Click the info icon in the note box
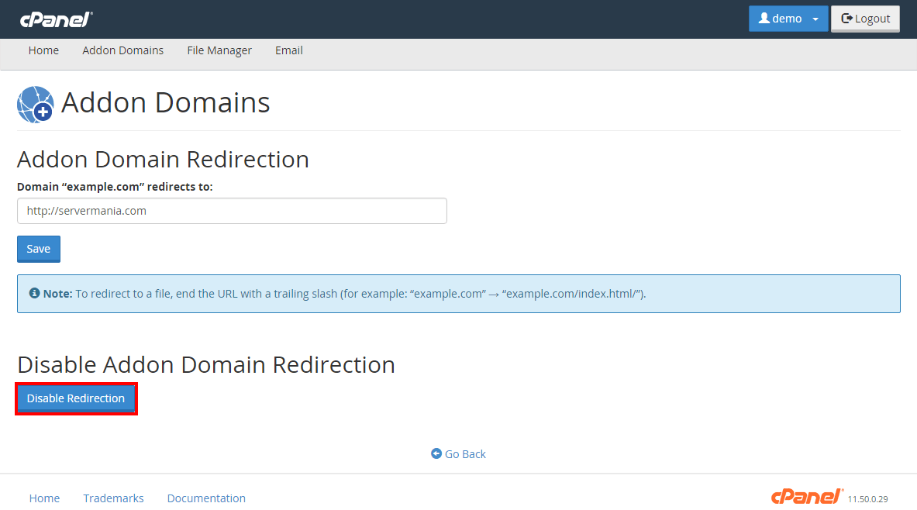The width and height of the screenshot is (917, 510). (x=35, y=293)
